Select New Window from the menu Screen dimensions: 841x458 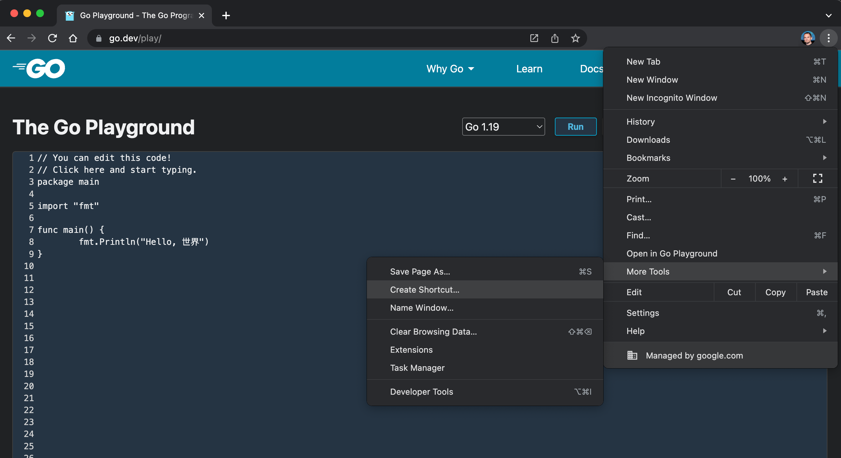(x=720, y=79)
